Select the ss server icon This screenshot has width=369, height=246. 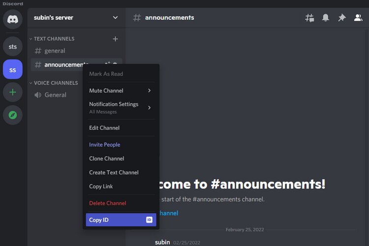tap(13, 69)
